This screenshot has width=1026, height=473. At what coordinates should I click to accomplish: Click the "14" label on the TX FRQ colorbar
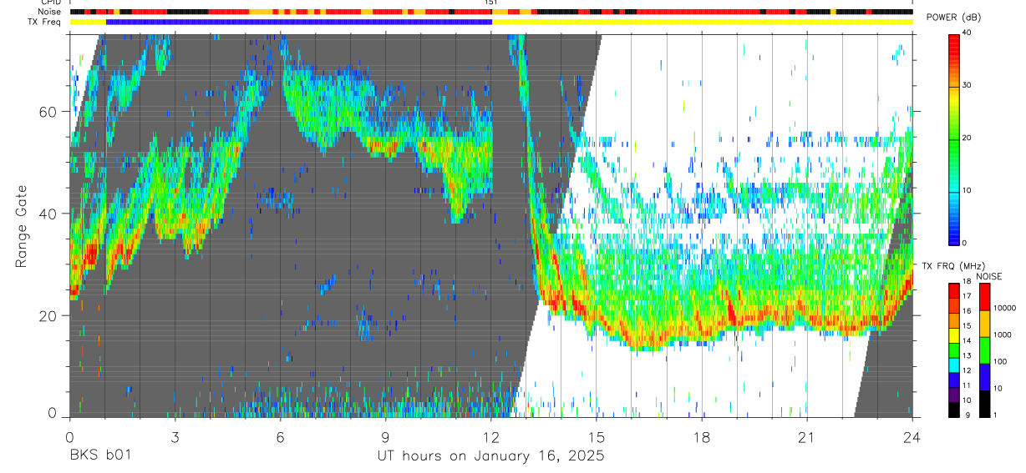tap(967, 341)
